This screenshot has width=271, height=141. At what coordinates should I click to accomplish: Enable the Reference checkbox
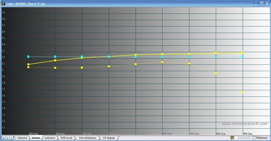pyautogui.click(x=254, y=138)
